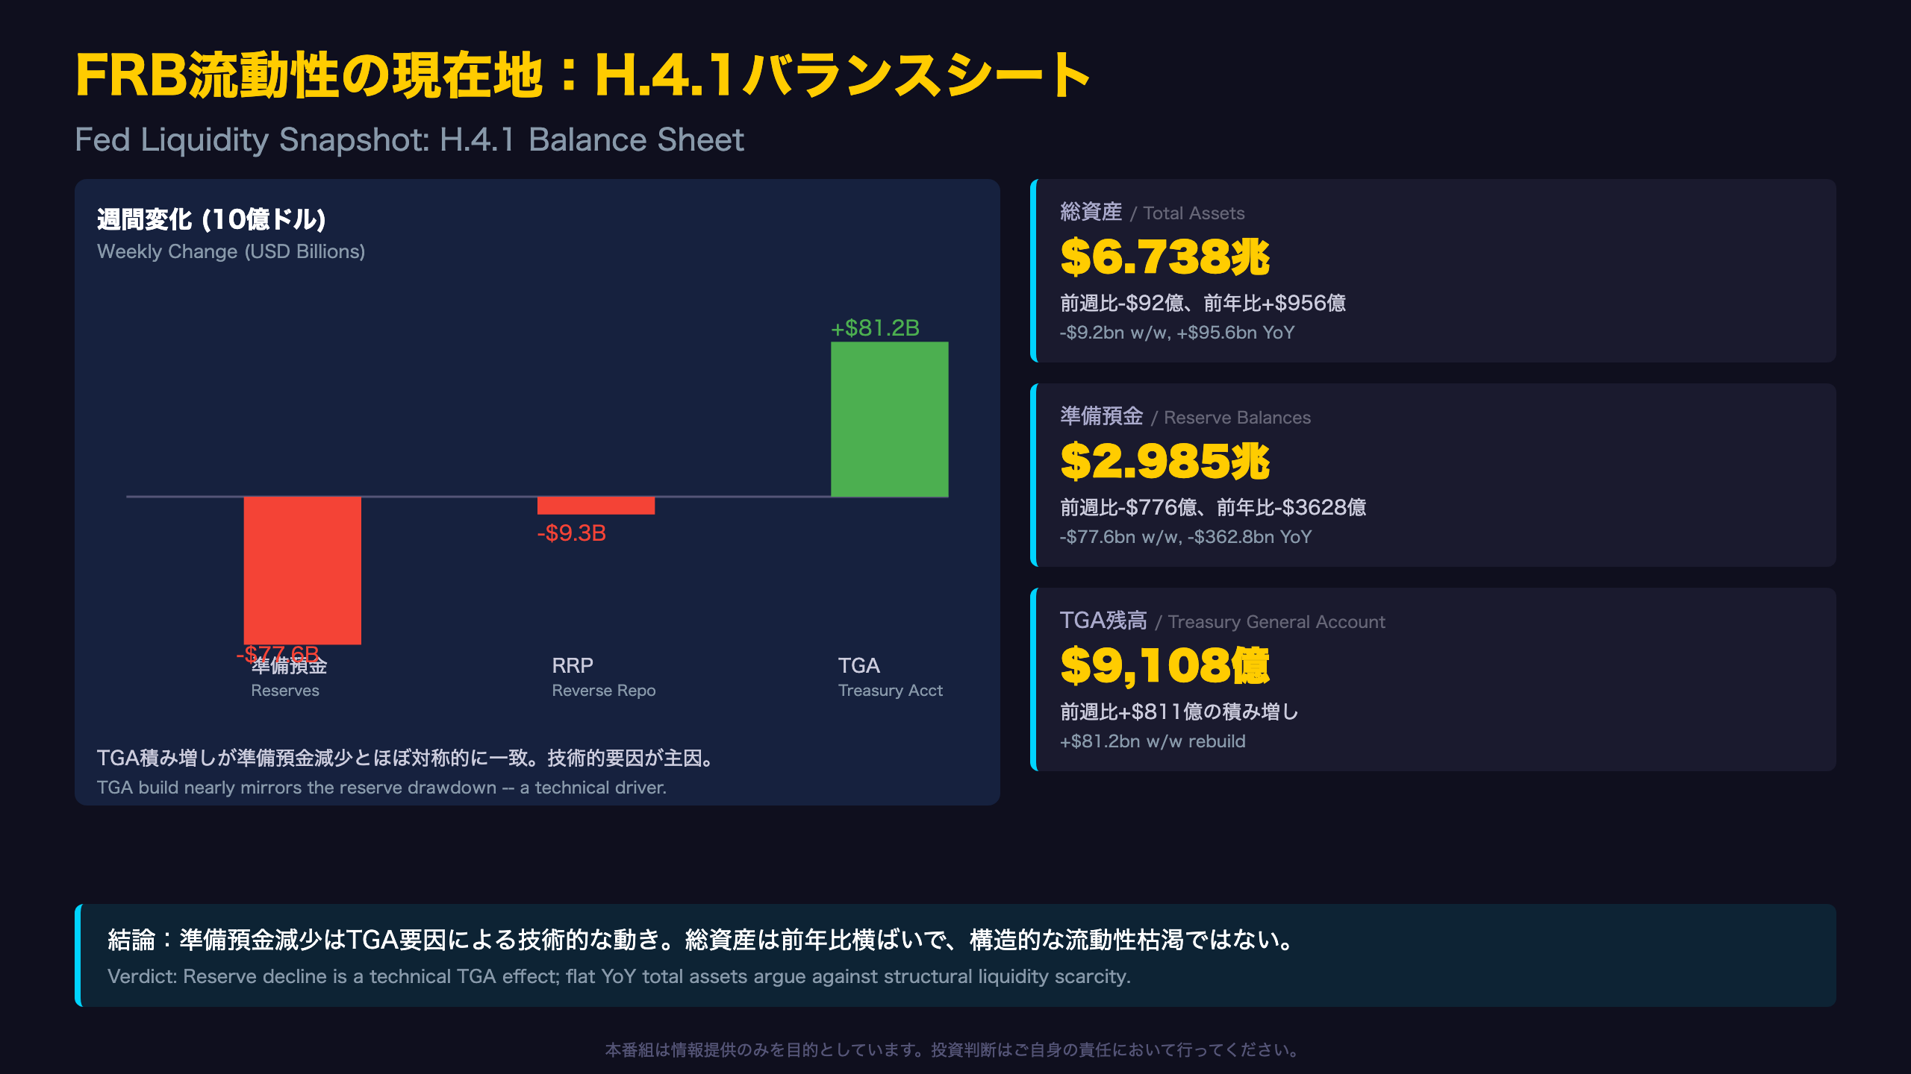Click the small red RRP bar
Image resolution: width=1911 pixels, height=1074 pixels.
596,505
